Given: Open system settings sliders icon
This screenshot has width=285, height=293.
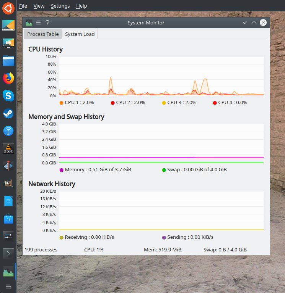Looking at the screenshot, I should coord(8,236).
